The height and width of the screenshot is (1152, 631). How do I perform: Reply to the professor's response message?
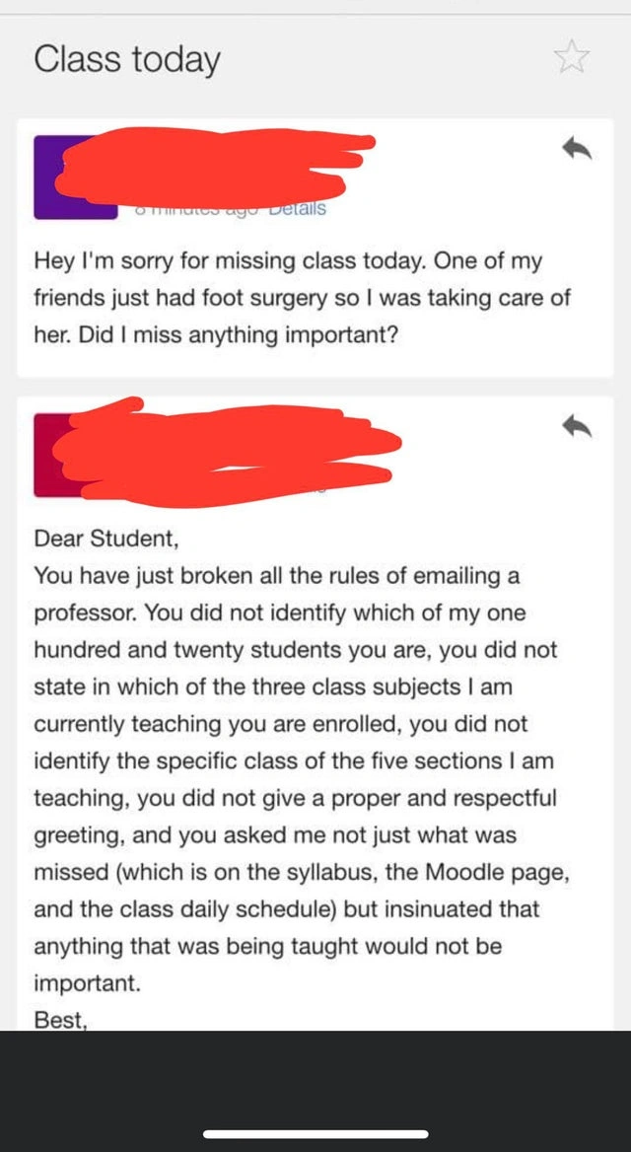576,426
